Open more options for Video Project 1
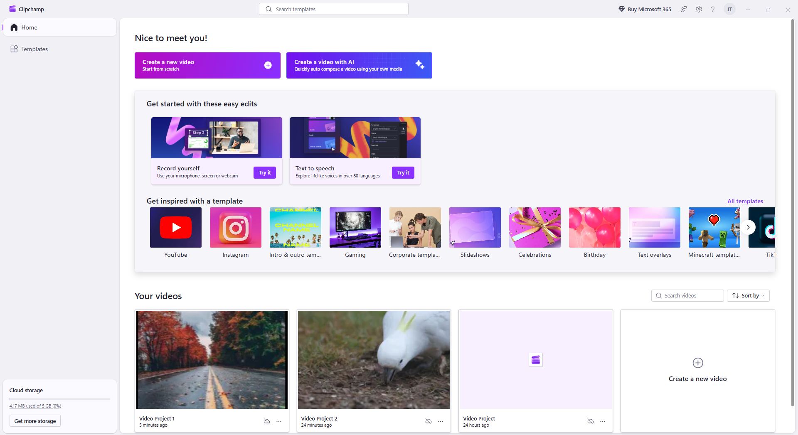Viewport: 798px width, 435px height. 279,421
